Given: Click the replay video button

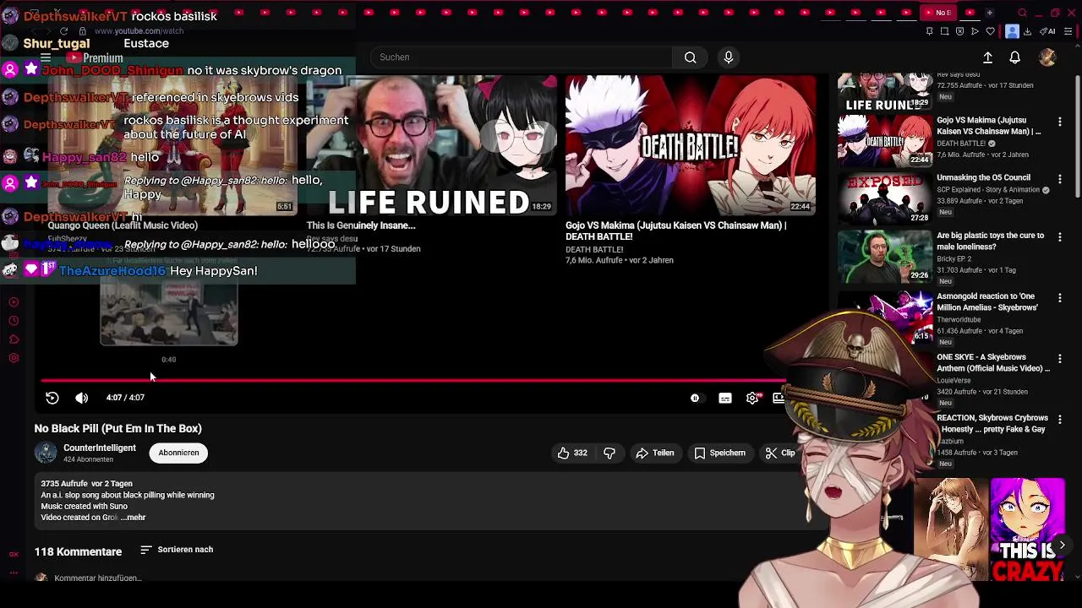Looking at the screenshot, I should [52, 398].
